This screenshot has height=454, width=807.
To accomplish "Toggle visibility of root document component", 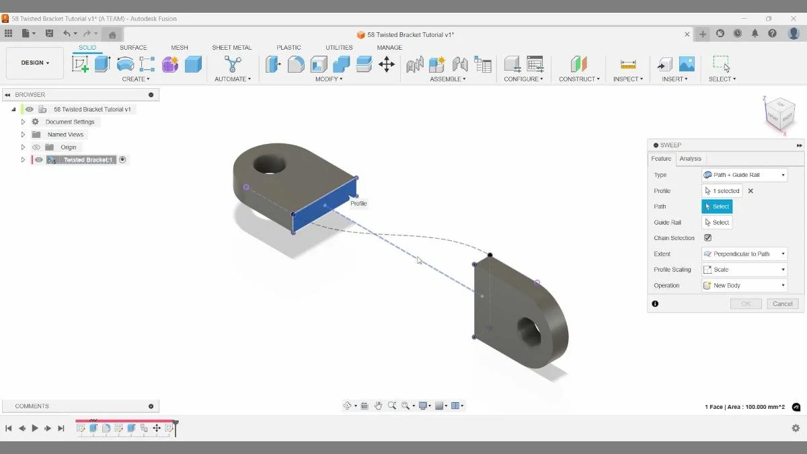I will click(30, 109).
